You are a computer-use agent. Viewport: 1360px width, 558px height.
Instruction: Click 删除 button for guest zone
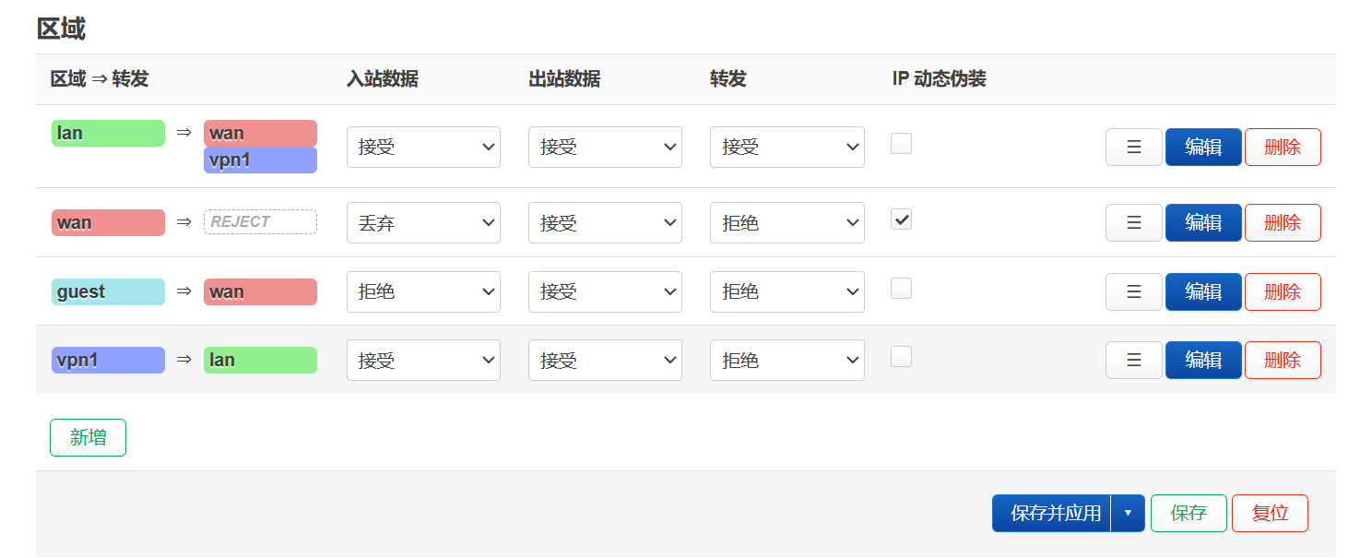[x=1283, y=291]
